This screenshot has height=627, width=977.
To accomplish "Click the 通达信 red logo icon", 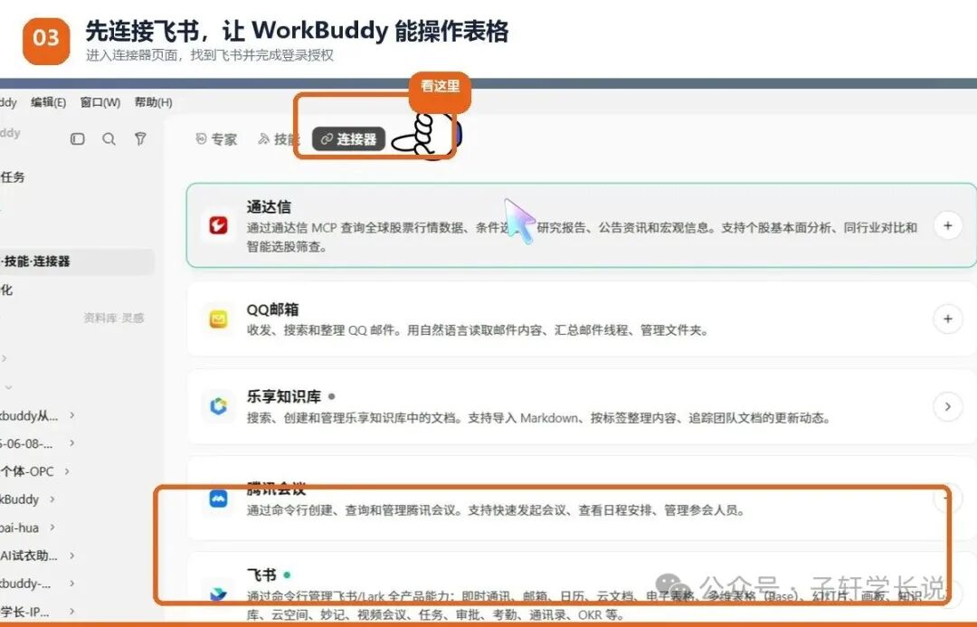I will (x=218, y=225).
